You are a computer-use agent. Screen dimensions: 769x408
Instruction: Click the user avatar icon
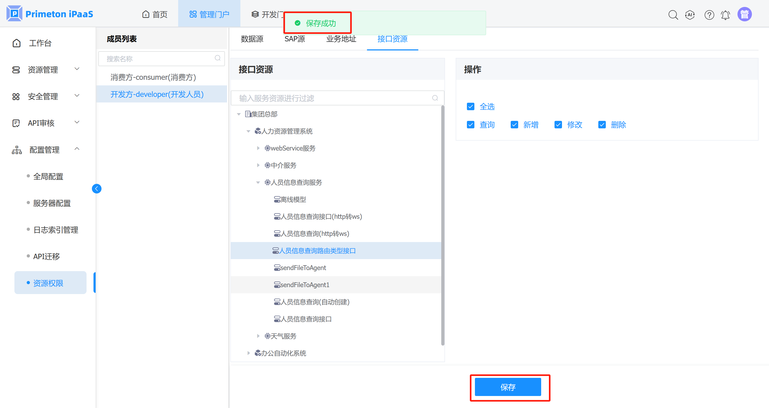pos(744,14)
